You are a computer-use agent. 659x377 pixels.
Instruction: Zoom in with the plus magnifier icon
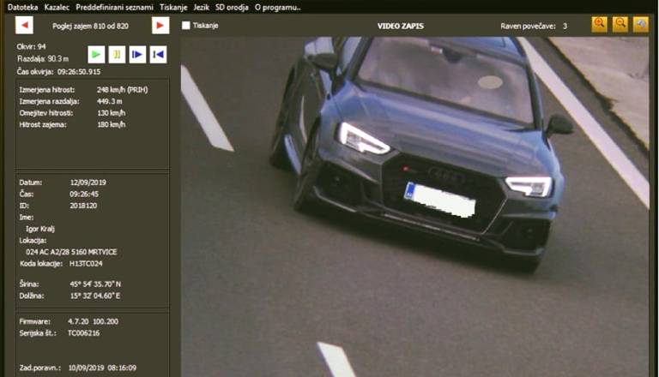pos(599,24)
